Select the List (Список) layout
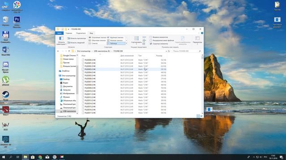Viewport: 286px width, 160px height. (93, 44)
